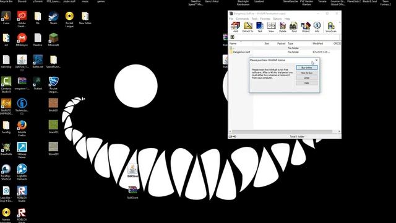Viewport: 396px width, 223px height.
Task: Click the Help button in license dialog
Action: pos(307,83)
